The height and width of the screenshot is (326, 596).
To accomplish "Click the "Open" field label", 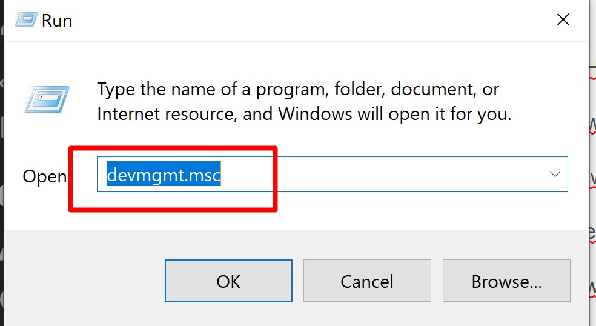I will pos(44,176).
